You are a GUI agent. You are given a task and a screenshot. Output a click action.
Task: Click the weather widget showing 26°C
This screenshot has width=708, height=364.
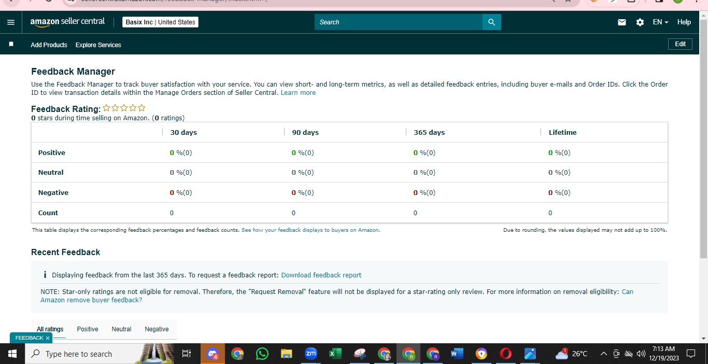pos(572,354)
